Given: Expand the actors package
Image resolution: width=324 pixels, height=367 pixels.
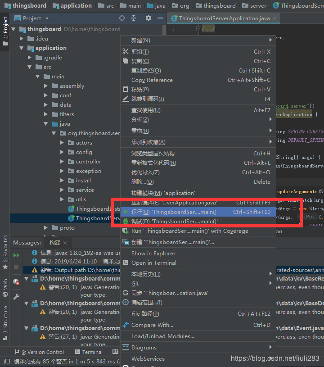Looking at the screenshot, I should click(62, 143).
